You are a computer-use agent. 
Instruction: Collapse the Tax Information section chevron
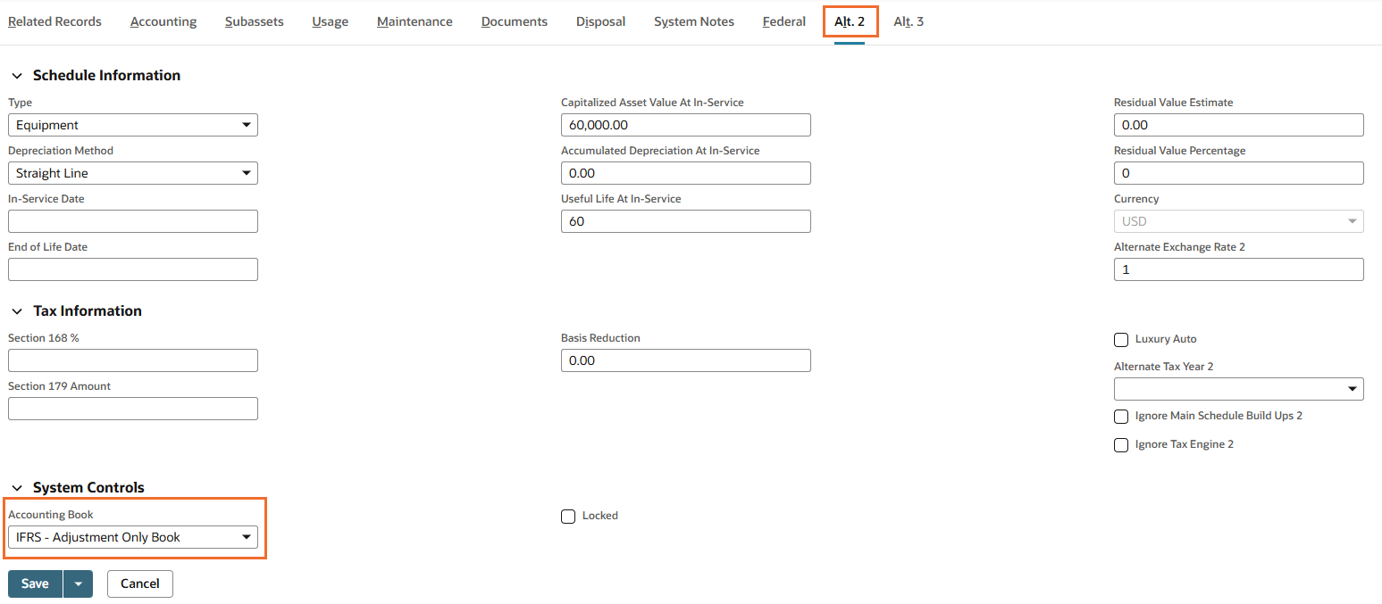pos(17,311)
